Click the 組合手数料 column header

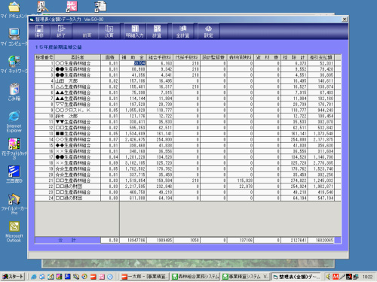(x=160, y=57)
